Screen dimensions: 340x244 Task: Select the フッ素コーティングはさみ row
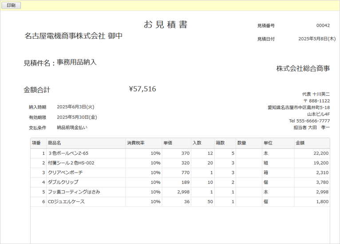click(x=74, y=192)
